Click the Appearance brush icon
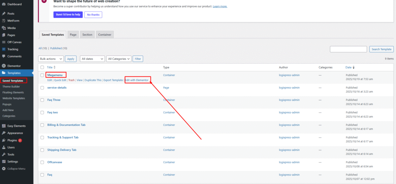This screenshot has width=396, height=184. point(3,133)
